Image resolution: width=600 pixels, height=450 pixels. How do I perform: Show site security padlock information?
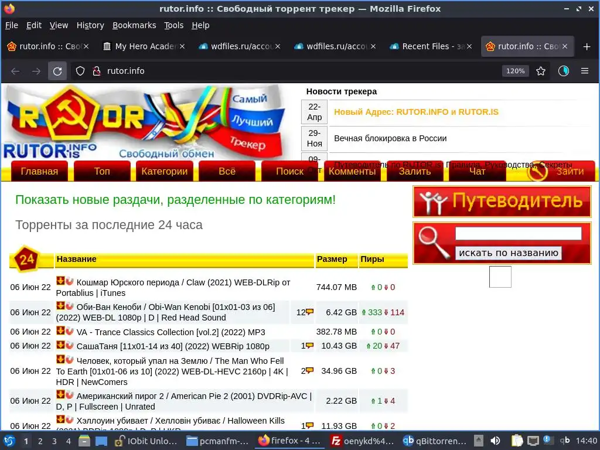pos(97,71)
